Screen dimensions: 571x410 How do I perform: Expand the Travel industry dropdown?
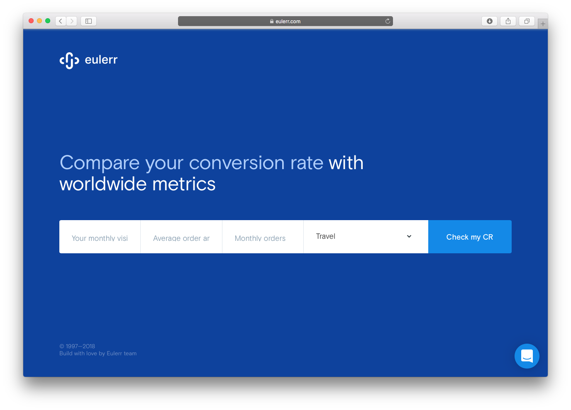point(366,237)
